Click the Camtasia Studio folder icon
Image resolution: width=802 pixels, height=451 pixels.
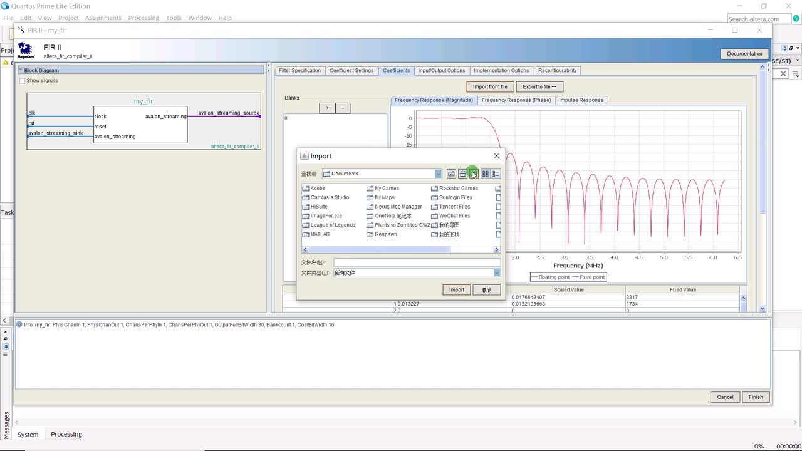[306, 197]
